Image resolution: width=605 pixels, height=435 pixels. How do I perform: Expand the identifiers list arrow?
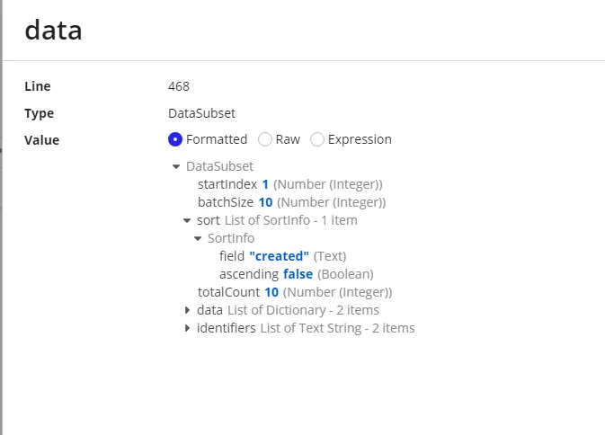click(x=187, y=328)
